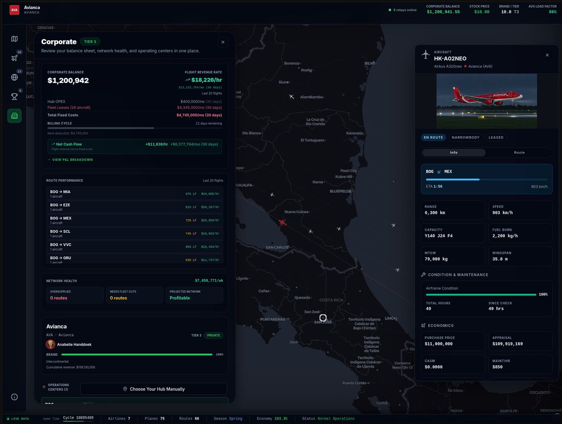562x424 pixels.
Task: Click the Oversupplied 0 routes card
Action: point(75,295)
